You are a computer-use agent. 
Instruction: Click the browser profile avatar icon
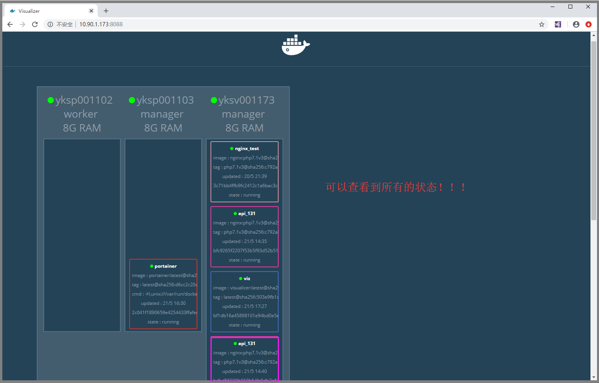pos(576,24)
